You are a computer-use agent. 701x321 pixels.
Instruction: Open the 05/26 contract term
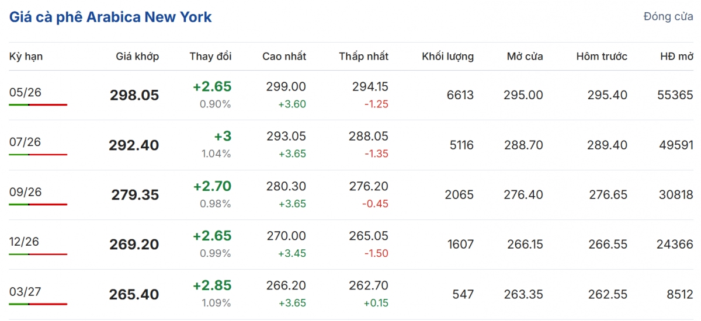(x=25, y=92)
